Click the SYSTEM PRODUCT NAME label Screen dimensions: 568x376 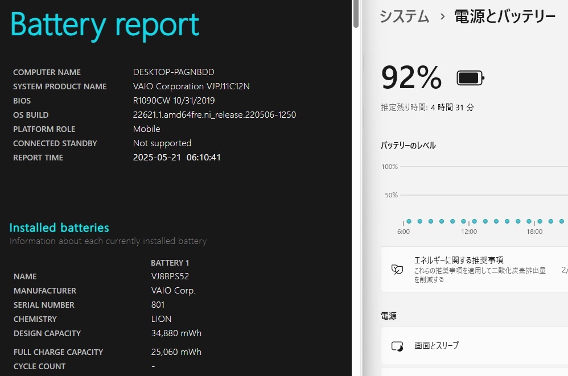[60, 86]
